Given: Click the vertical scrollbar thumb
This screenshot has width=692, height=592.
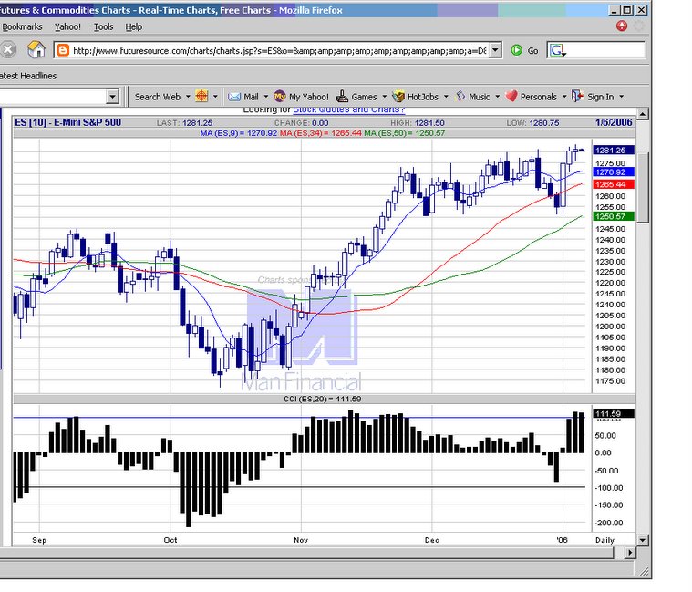Looking at the screenshot, I should [643, 188].
